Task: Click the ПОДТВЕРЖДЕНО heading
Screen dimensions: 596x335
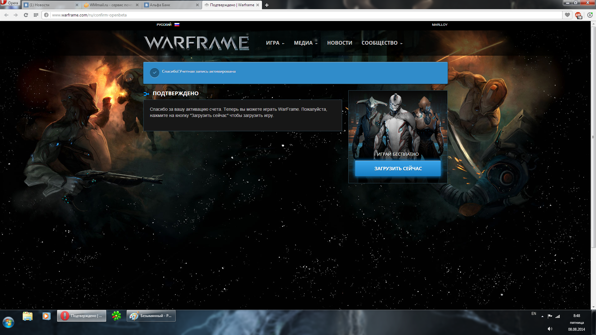Action: click(175, 93)
